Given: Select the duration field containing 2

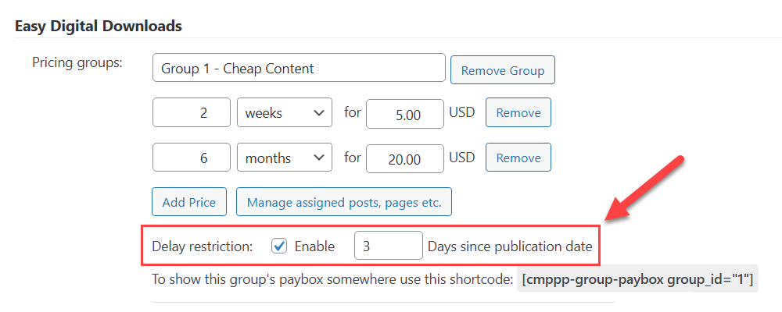Looking at the screenshot, I should [x=192, y=112].
